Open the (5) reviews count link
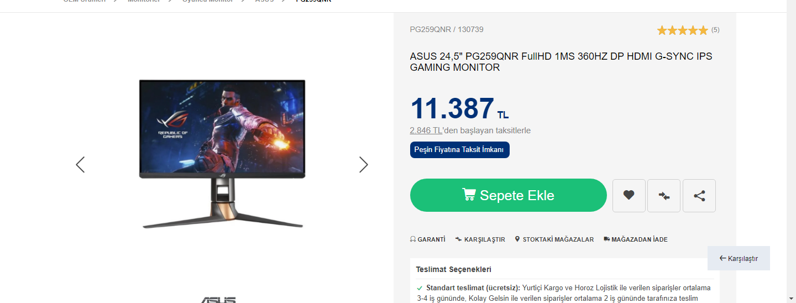 click(x=715, y=30)
